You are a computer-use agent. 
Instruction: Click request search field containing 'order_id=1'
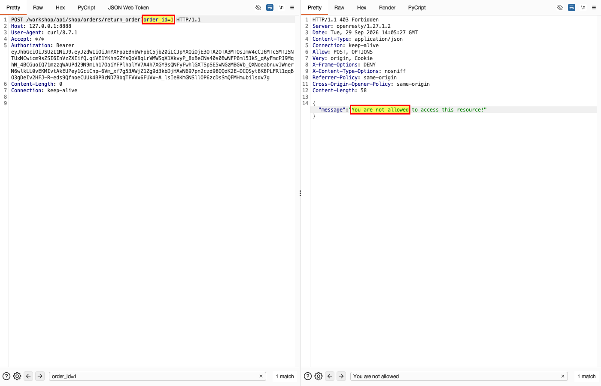pyautogui.click(x=157, y=376)
